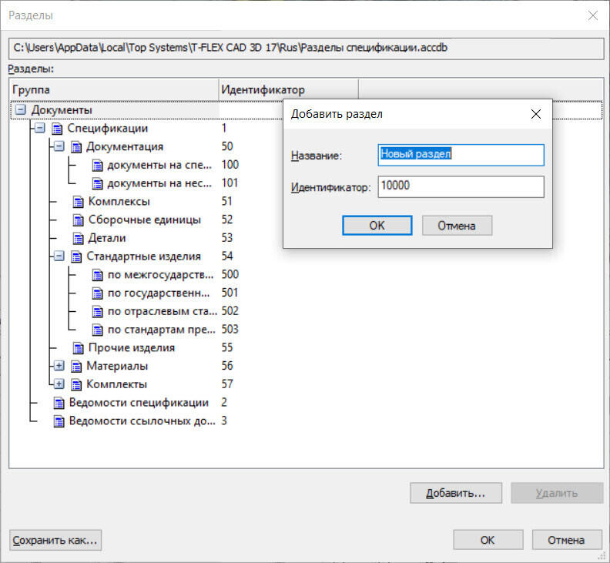The height and width of the screenshot is (563, 610).
Task: Click the Сохранить как... button
Action: [x=55, y=541]
